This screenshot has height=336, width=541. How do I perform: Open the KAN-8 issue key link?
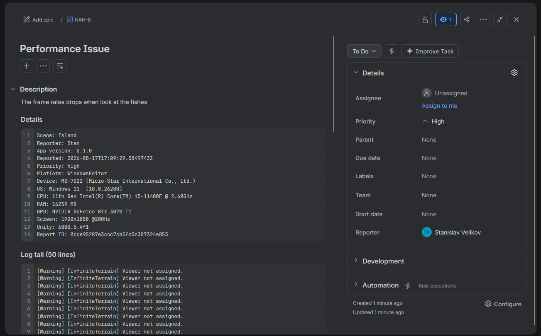click(83, 19)
